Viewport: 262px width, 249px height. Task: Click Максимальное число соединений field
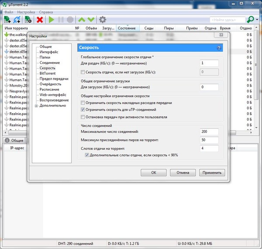coord(209,131)
